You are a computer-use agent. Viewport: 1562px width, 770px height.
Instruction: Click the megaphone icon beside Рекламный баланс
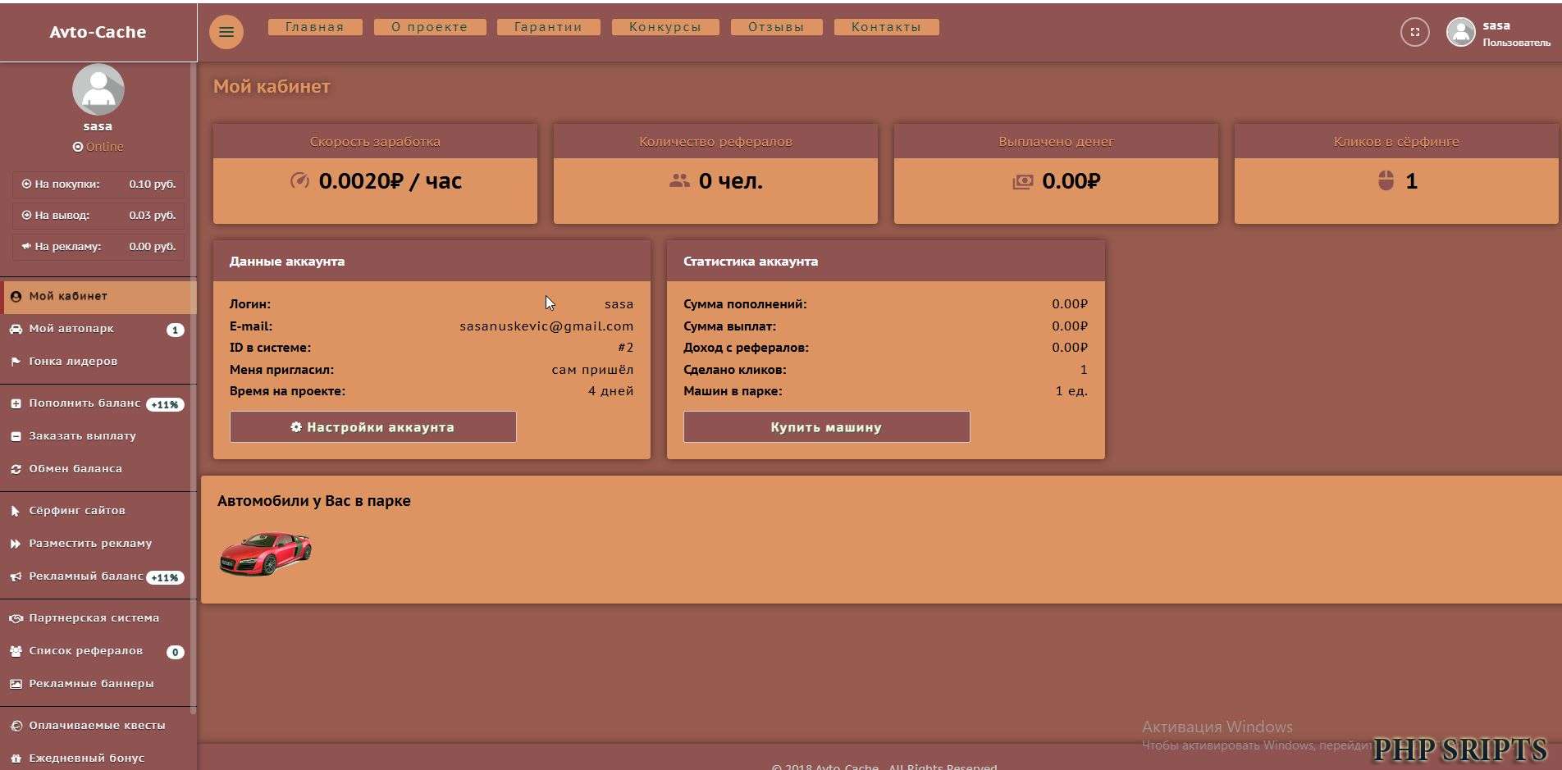(x=16, y=576)
